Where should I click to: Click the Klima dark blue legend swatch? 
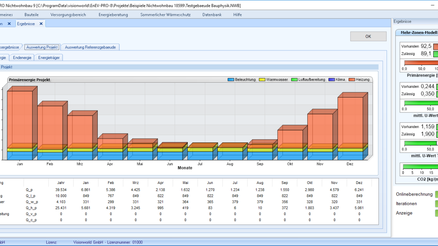coord(332,80)
